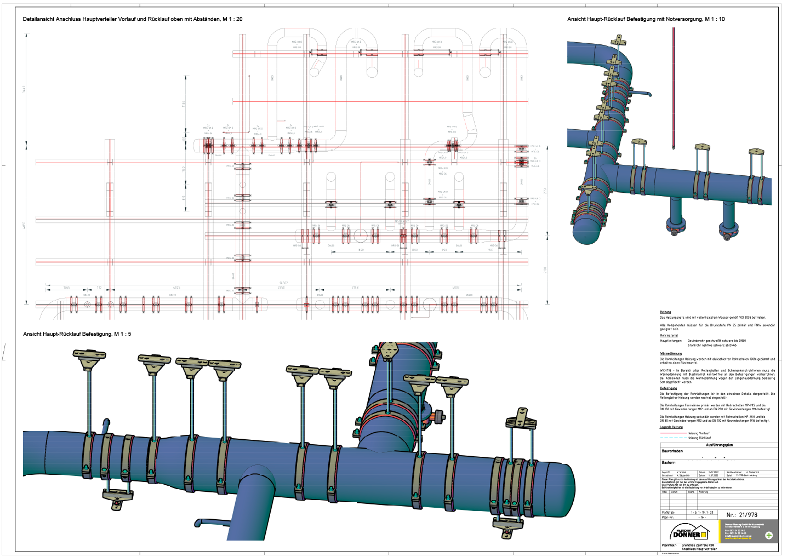Click the 'Detailansicht Anschluss Hauptverteiler' view title
The height and width of the screenshot is (557, 787).
(133, 19)
